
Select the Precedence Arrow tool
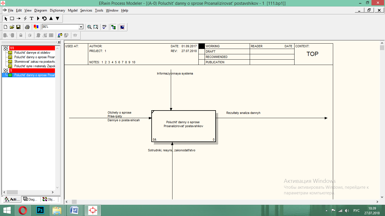click(x=19, y=19)
